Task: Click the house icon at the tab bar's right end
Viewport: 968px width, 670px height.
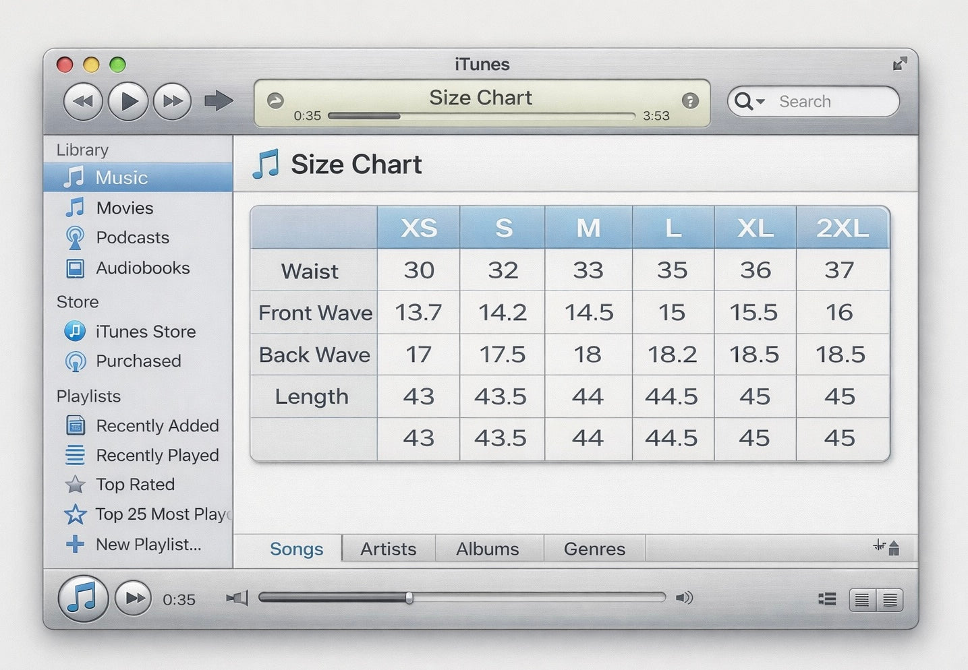Action: coord(894,548)
